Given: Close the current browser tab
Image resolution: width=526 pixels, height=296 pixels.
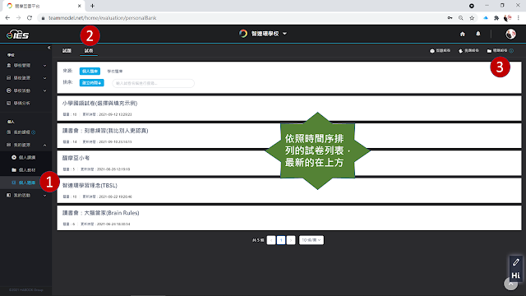Looking at the screenshot, I should (x=79, y=6).
